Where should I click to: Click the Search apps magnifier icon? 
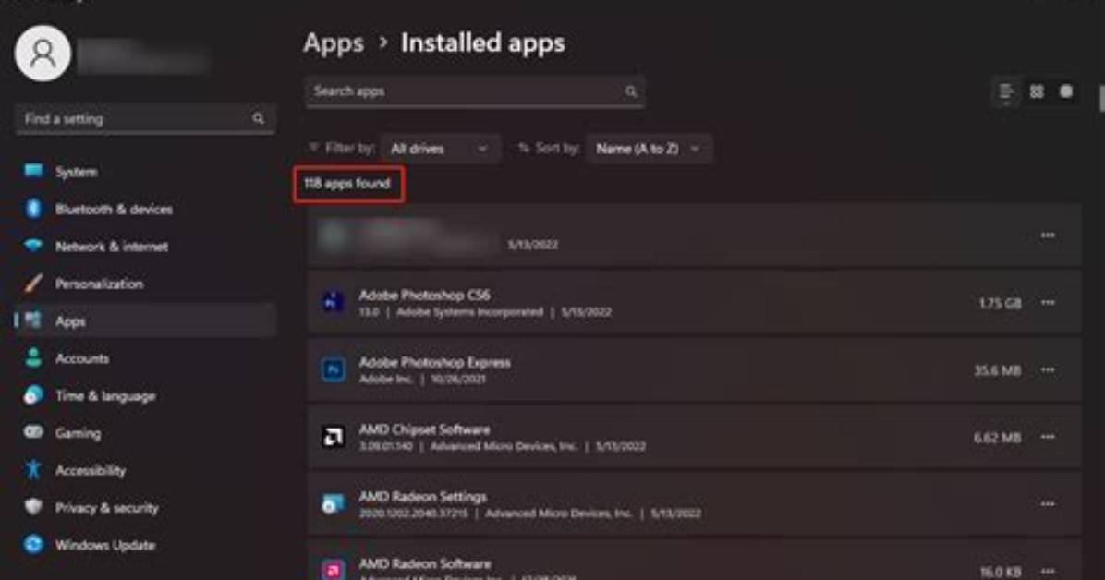click(x=631, y=91)
